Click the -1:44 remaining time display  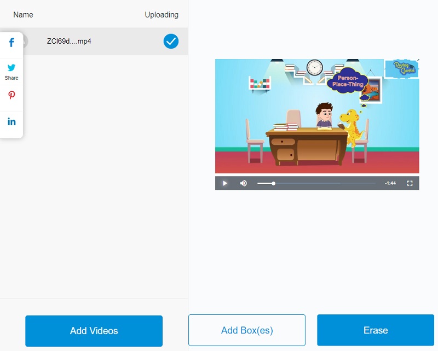[390, 183]
